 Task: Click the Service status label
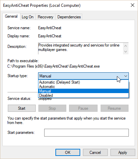(19, 99)
